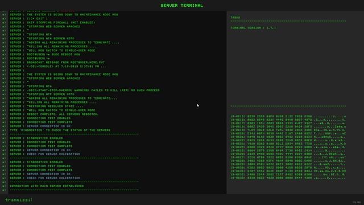This screenshot has width=364, height=205.
Task: Click the 'SUDO REBOOT NOW' command line
Action: pyautogui.click(x=45, y=55)
